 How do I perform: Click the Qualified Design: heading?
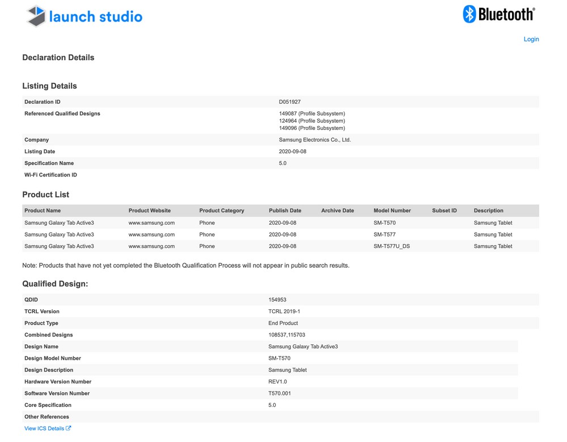pyautogui.click(x=55, y=284)
